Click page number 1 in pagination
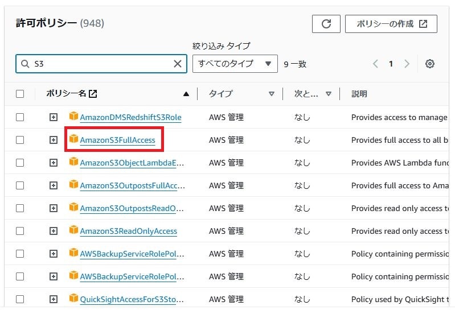This screenshot has height=314, width=455. (391, 64)
